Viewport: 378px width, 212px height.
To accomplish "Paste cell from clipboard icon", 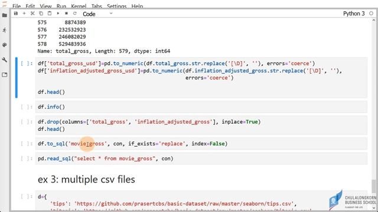I will [x=50, y=14].
